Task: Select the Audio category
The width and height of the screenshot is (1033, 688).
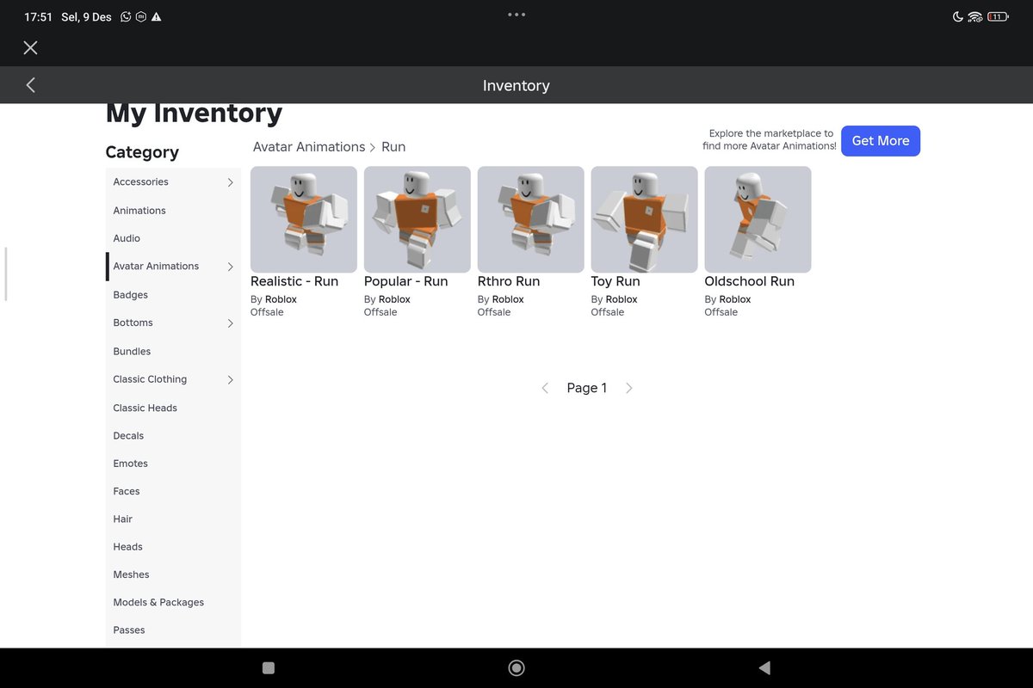Action: coord(173,238)
